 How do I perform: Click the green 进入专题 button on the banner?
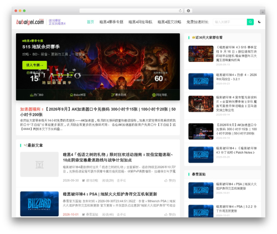pyautogui.click(x=34, y=65)
